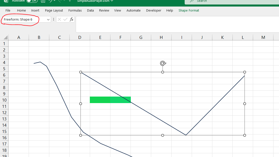Expand the Name Box dropdown arrow

(48, 20)
